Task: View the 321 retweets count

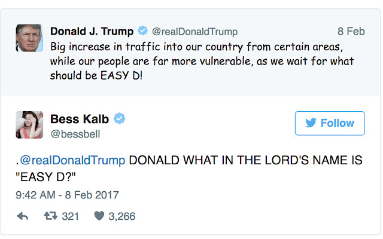Action: pyautogui.click(x=71, y=216)
